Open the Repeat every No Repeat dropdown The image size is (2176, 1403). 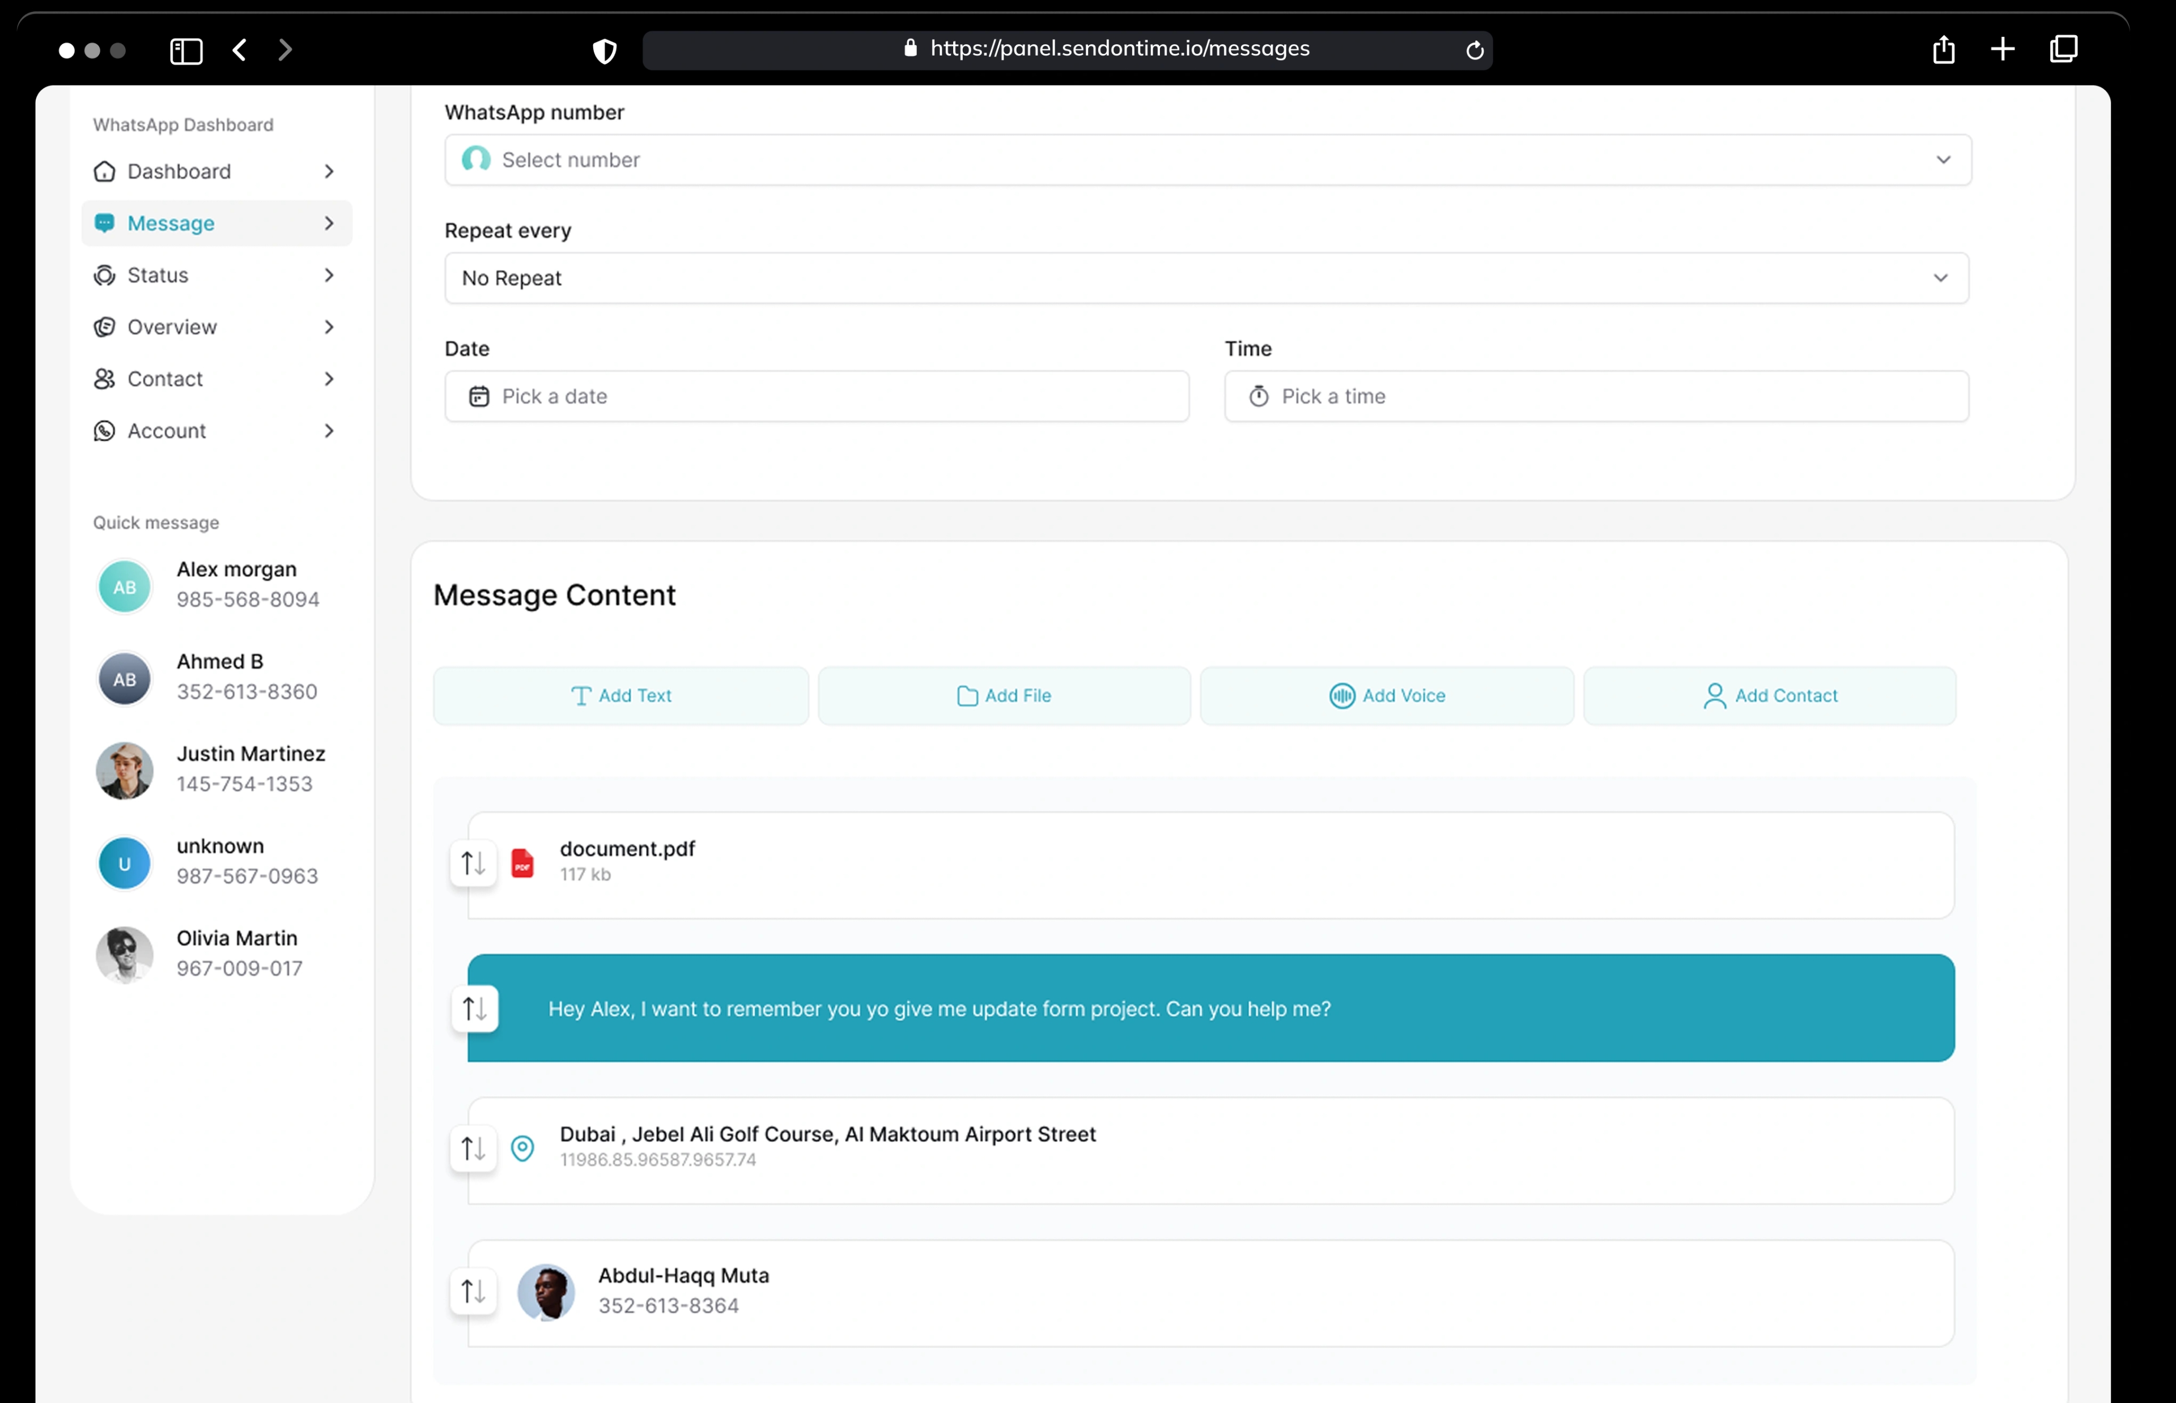pos(1206,278)
